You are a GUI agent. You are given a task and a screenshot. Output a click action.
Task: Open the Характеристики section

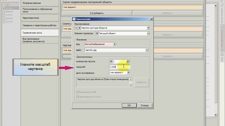tap(40, 18)
